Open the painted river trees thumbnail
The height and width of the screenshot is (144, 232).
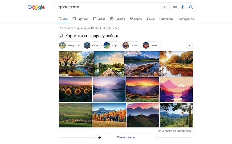pyautogui.click(x=76, y=64)
